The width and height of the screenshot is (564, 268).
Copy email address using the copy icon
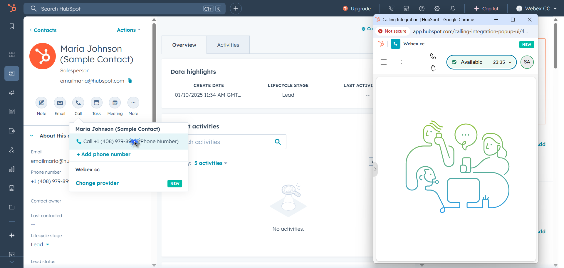(x=130, y=81)
